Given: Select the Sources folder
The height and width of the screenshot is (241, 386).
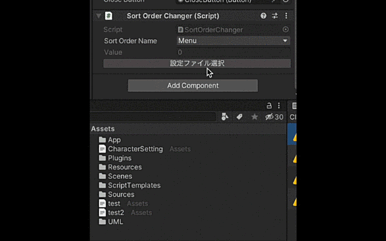Looking at the screenshot, I should coord(121,194).
